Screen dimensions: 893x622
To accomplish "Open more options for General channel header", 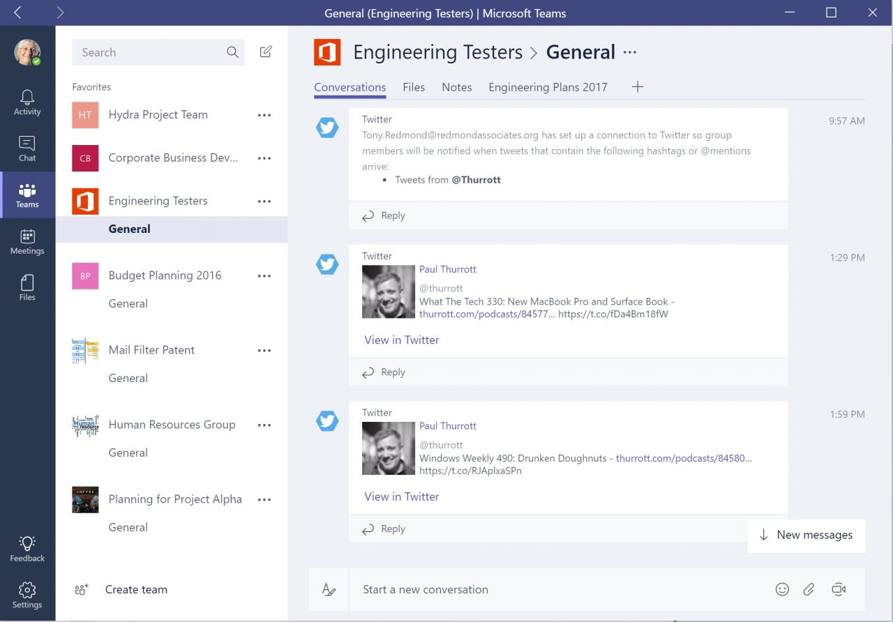I will pyautogui.click(x=630, y=52).
